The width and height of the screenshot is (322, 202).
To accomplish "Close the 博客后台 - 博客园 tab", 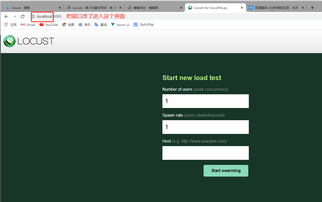I will coord(181,8).
